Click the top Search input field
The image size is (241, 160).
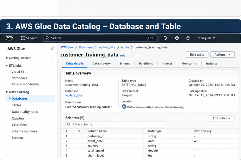click(x=101, y=38)
